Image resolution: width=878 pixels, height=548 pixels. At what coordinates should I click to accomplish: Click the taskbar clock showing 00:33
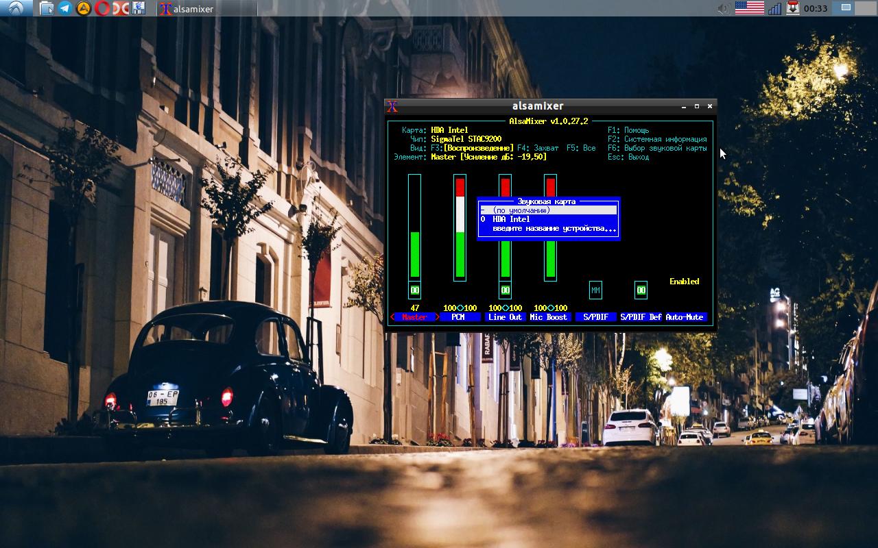pos(816,9)
